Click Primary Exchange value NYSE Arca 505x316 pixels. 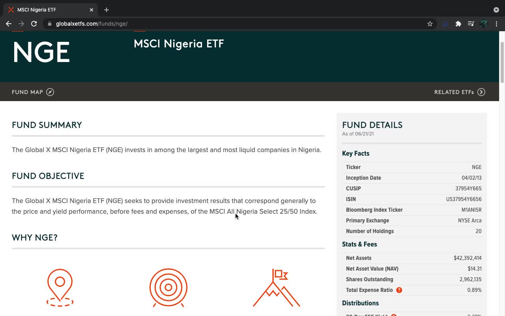(470, 220)
